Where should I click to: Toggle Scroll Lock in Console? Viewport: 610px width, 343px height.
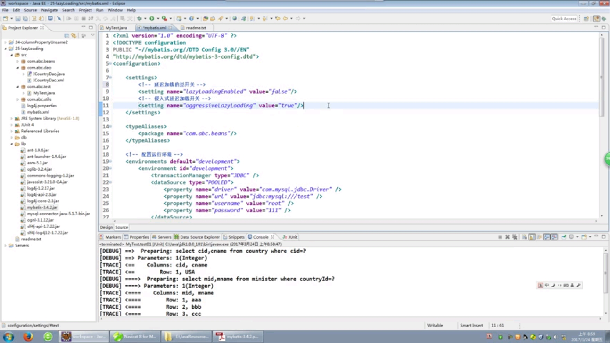[532, 237]
